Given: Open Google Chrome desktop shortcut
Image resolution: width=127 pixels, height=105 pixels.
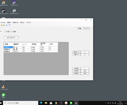Looking at the screenshot, I should tap(4, 3).
